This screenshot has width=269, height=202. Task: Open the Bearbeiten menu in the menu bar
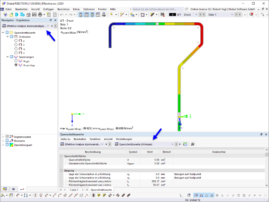(x=21, y=9)
